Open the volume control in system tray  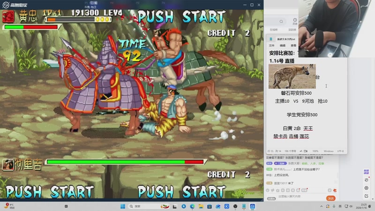351,206
